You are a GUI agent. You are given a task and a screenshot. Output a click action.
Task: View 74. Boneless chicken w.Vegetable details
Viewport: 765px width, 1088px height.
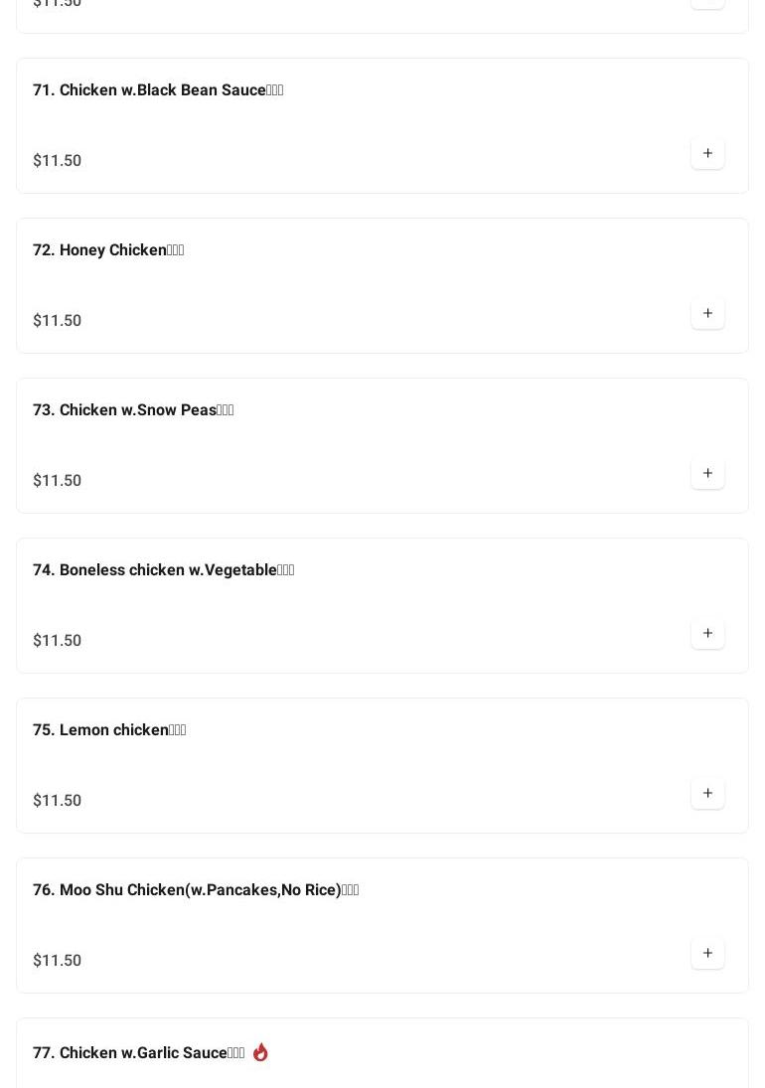[x=163, y=570]
